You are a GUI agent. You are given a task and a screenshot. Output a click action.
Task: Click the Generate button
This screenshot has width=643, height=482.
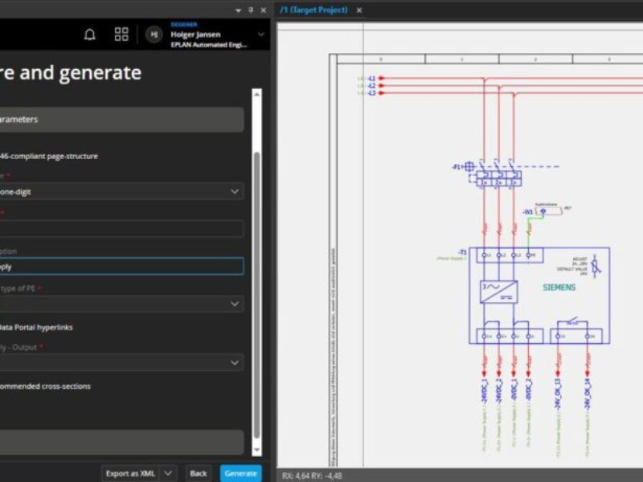(x=241, y=474)
